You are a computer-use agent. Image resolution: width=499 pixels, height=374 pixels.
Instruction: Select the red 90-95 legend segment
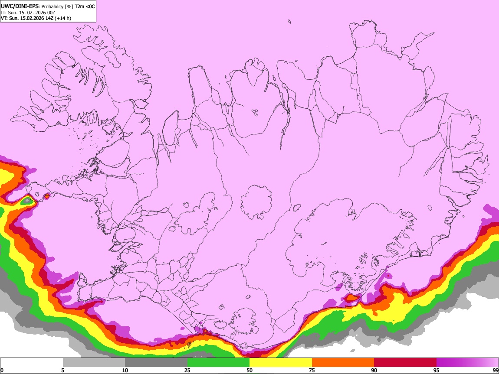[405, 362]
